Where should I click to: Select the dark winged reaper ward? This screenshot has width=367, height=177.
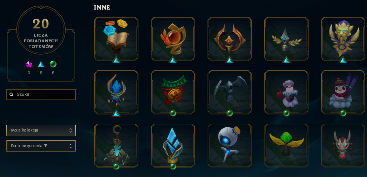click(x=230, y=92)
